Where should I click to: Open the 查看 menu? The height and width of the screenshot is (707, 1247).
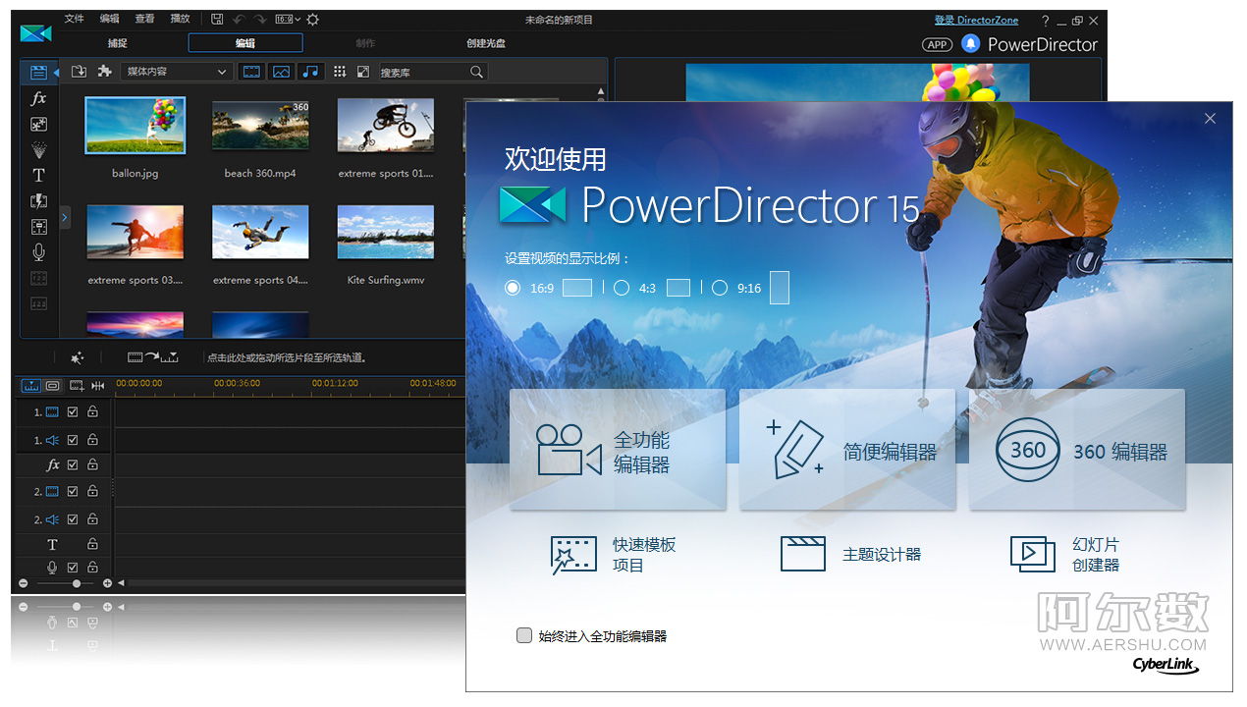tap(145, 19)
